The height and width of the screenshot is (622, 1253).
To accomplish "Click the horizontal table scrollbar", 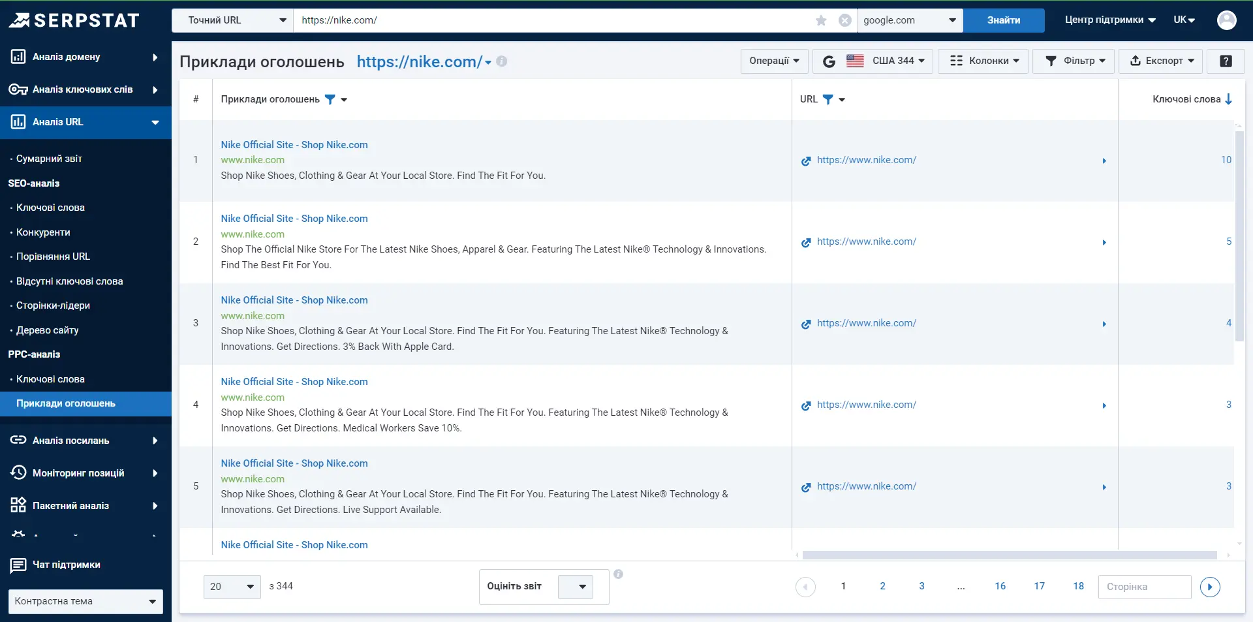I will pos(1010,555).
